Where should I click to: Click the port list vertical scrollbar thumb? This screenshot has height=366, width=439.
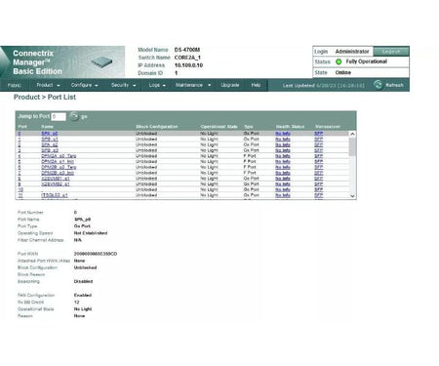click(x=352, y=146)
